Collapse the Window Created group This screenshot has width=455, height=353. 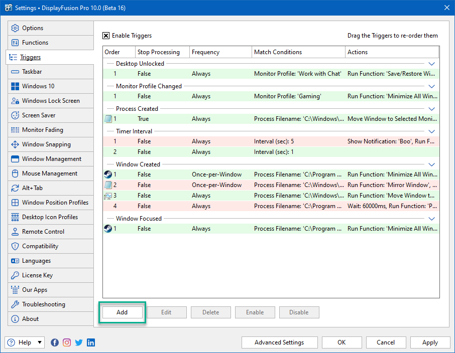431,164
